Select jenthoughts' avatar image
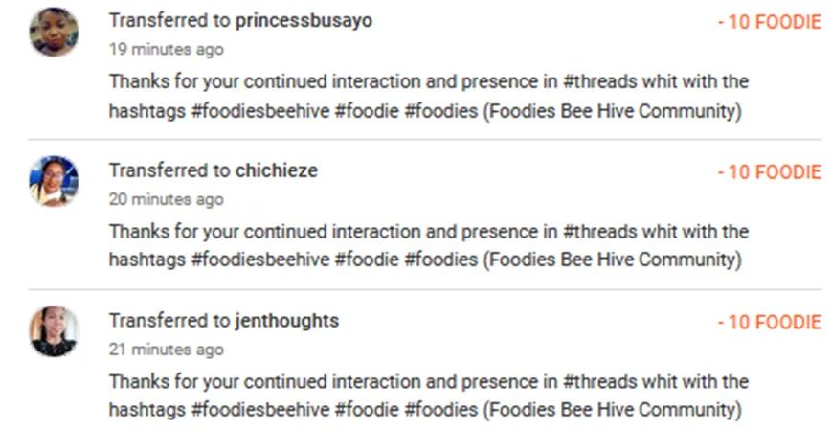Screen dimensions: 832x430 (x=54, y=331)
